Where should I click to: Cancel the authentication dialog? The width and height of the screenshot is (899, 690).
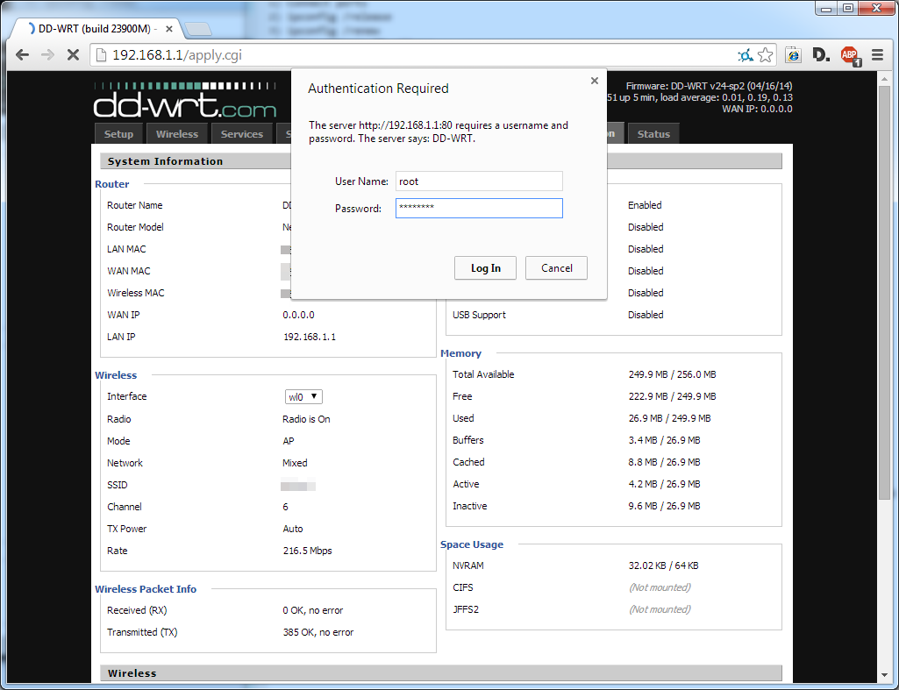556,267
